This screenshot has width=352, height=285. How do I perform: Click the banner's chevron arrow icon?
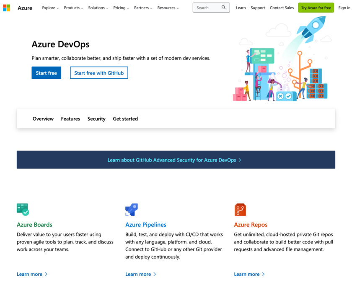(x=240, y=160)
